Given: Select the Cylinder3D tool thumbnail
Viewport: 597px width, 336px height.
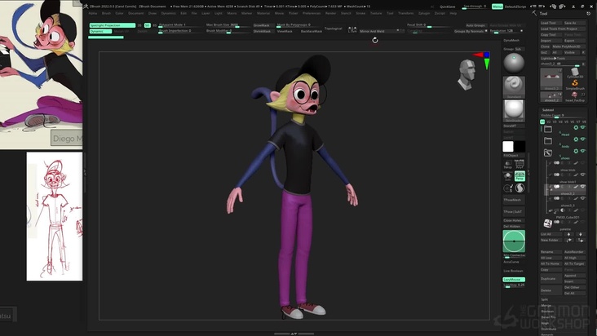Looking at the screenshot, I should 575,73.
